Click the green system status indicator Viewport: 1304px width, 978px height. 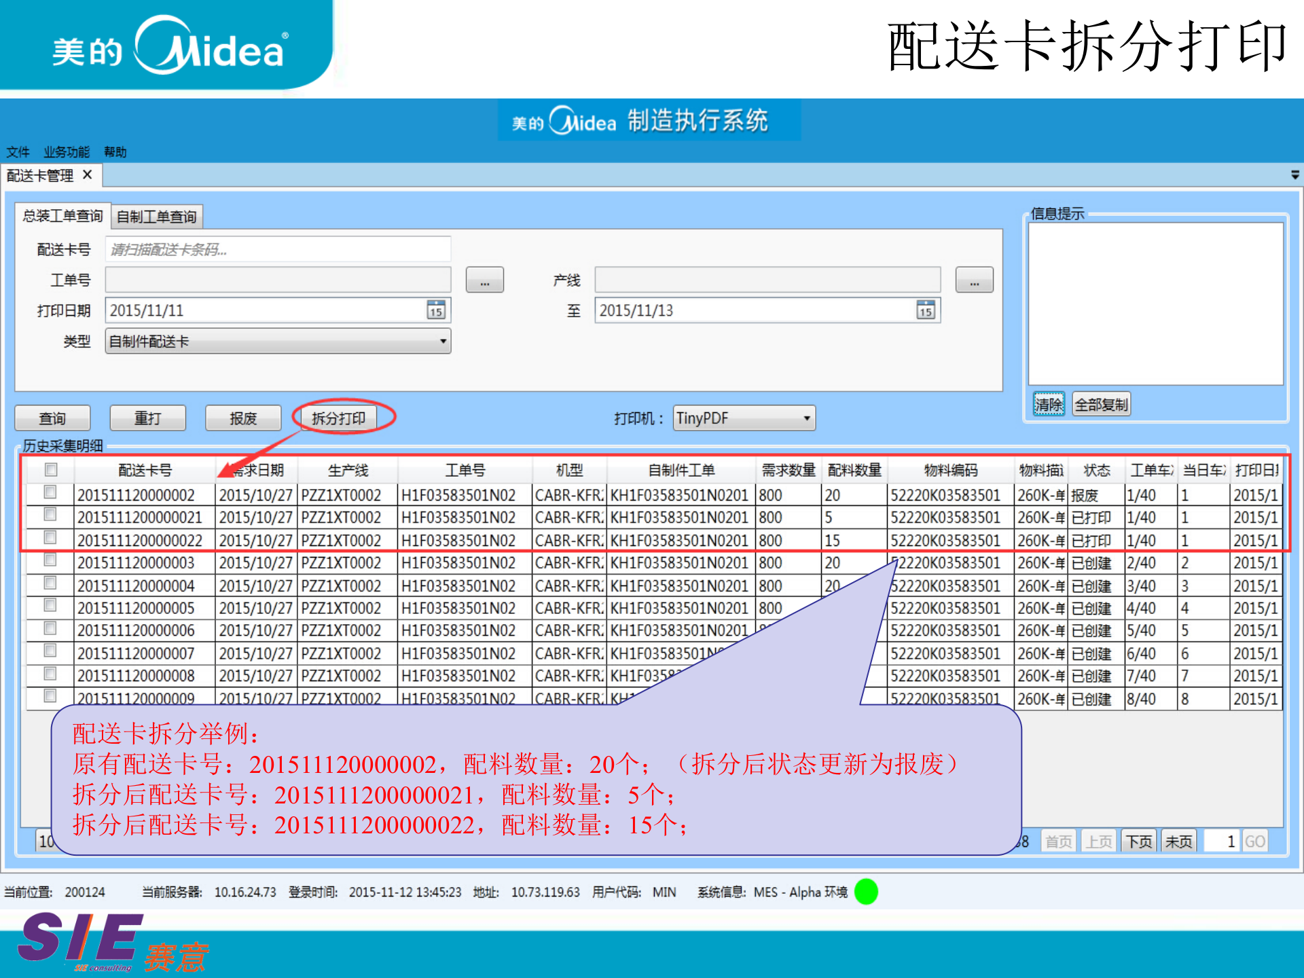(x=866, y=892)
